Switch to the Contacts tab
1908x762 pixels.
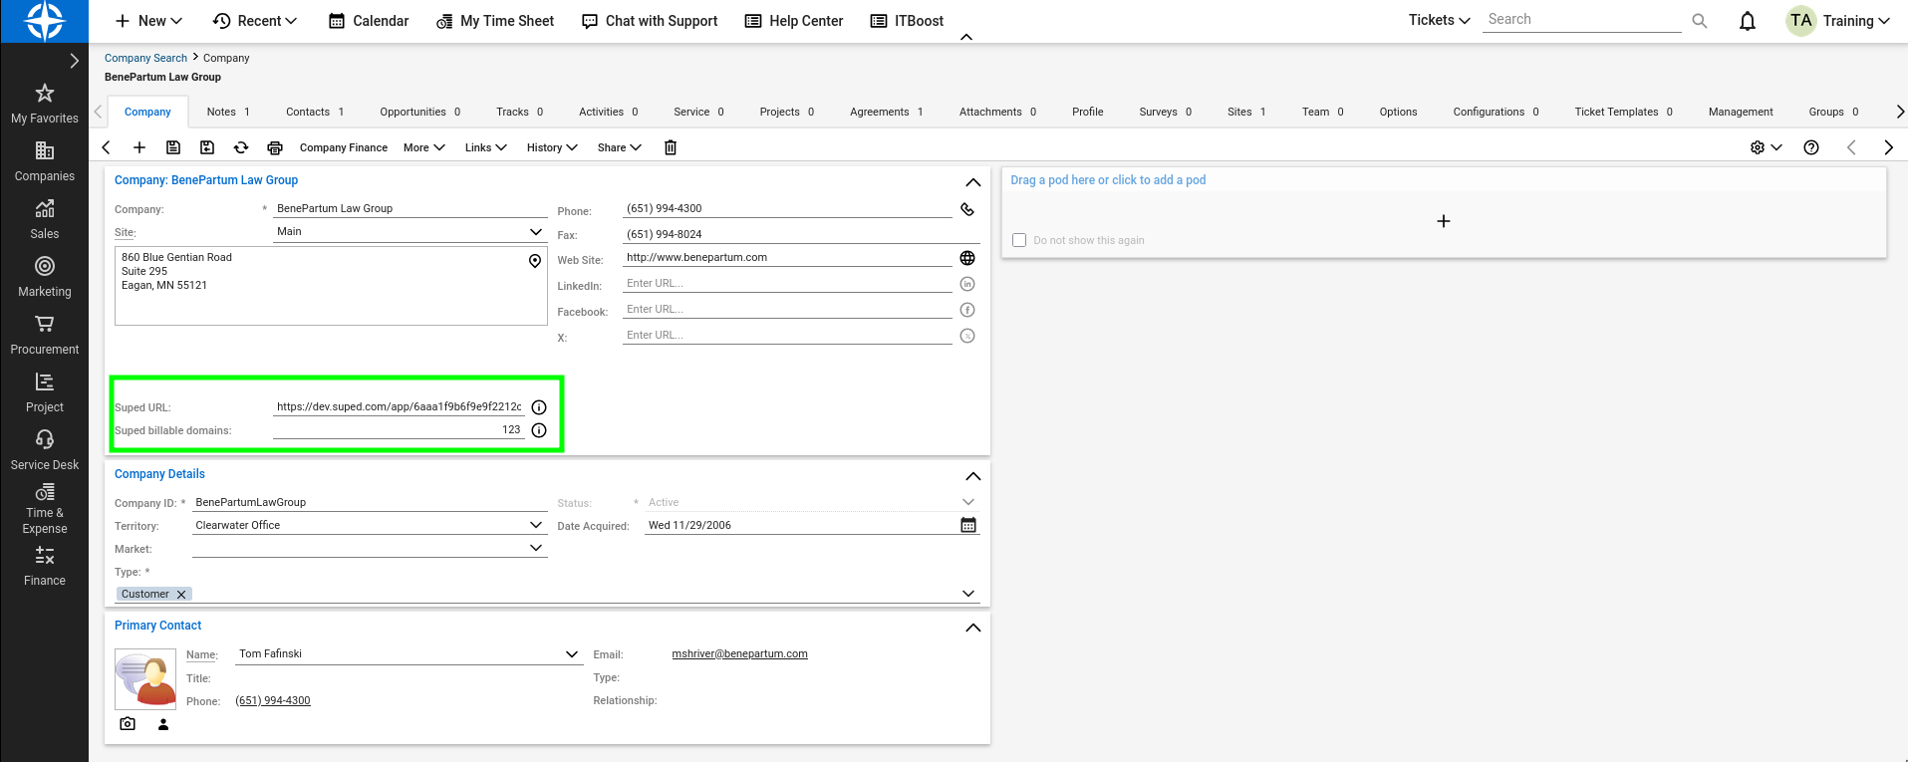[315, 112]
